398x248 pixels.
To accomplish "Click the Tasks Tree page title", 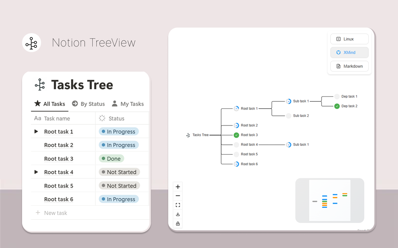I will tap(82, 85).
